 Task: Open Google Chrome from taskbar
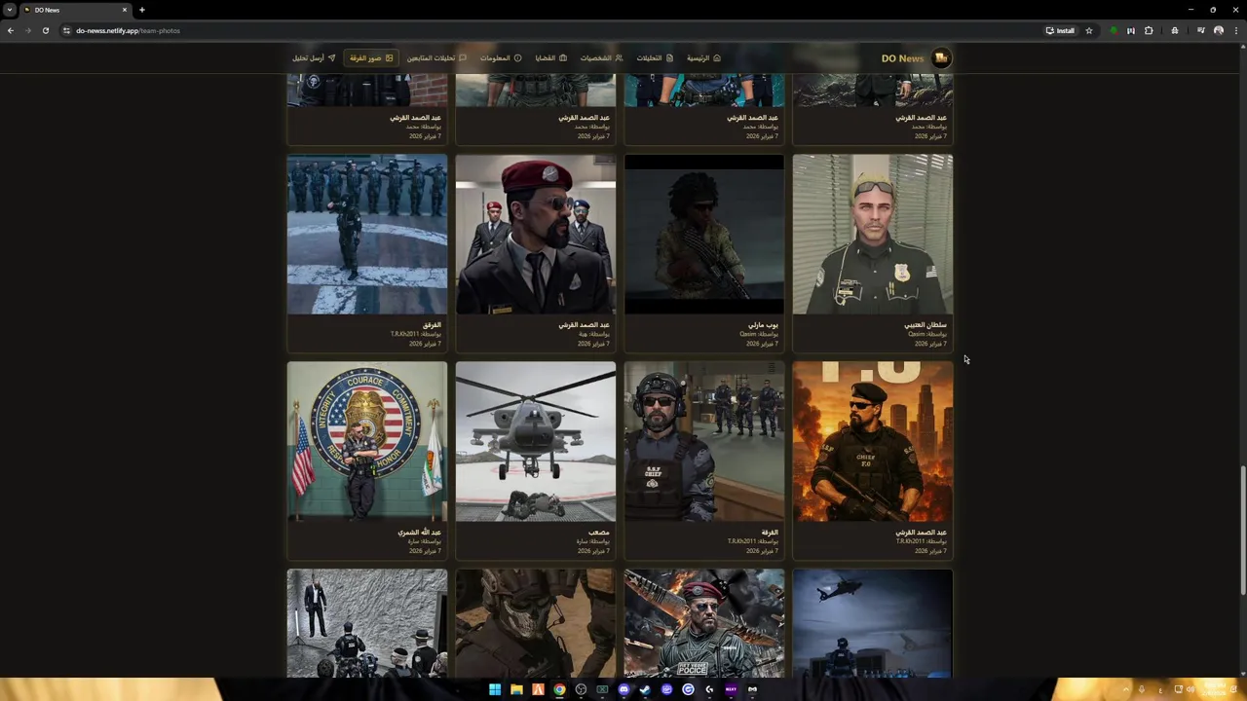tap(559, 689)
